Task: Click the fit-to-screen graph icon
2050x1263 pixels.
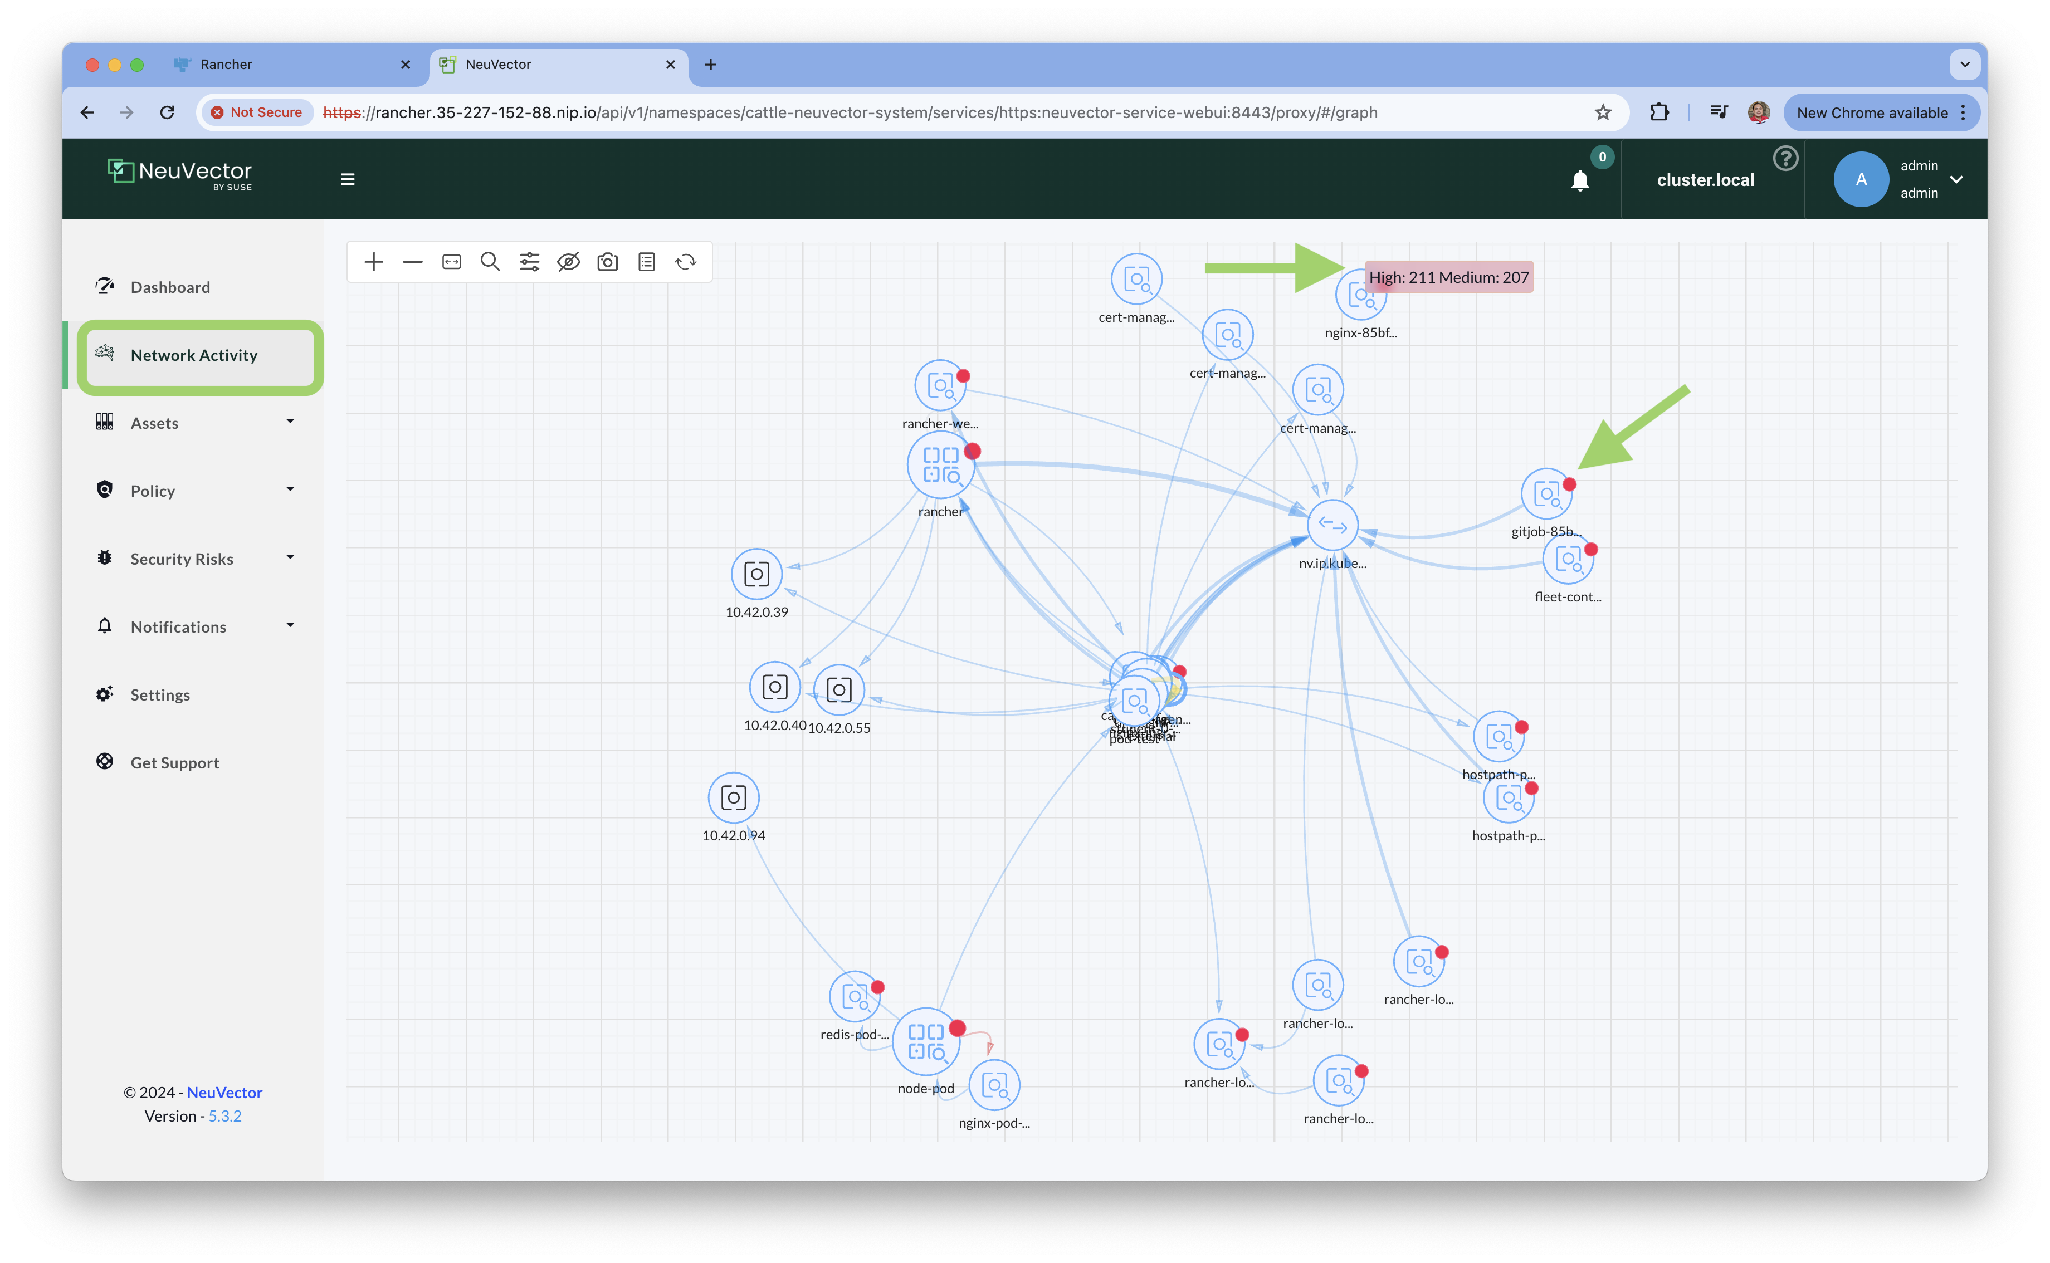Action: [452, 262]
